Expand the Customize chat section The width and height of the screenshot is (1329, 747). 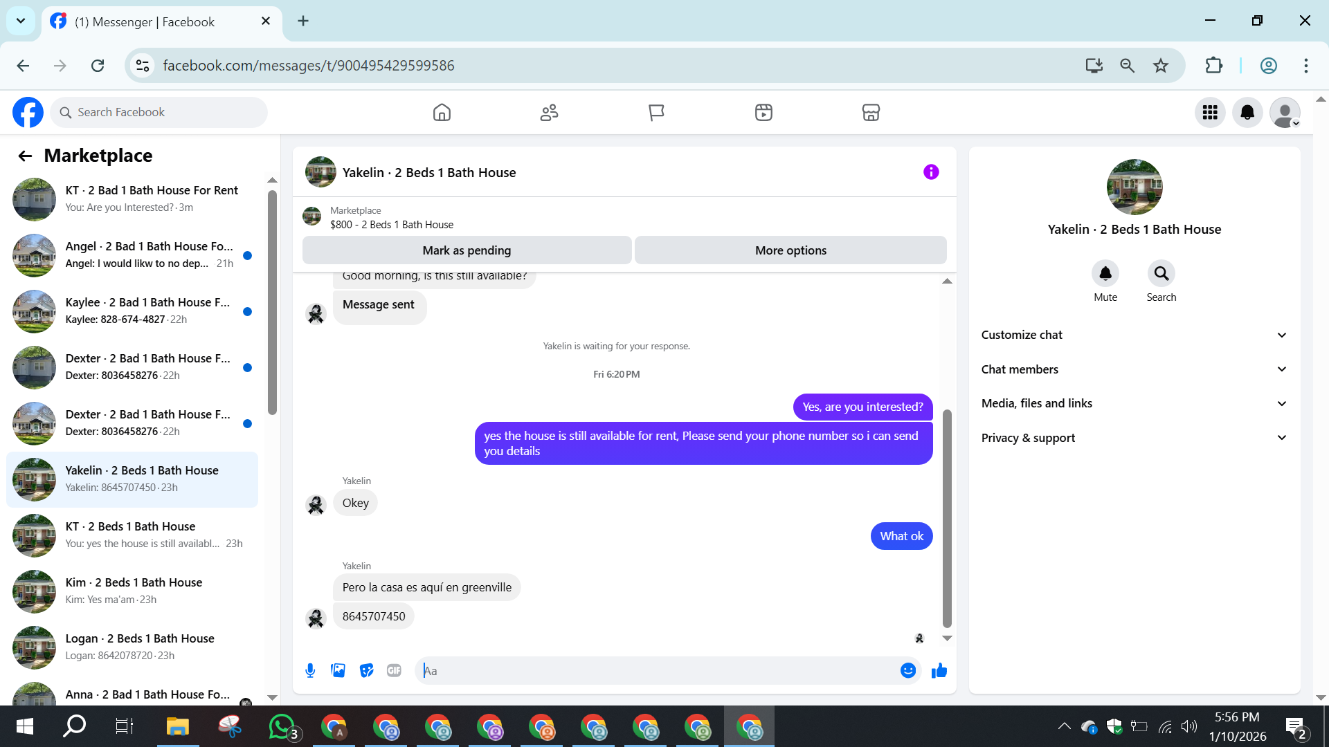pos(1134,335)
